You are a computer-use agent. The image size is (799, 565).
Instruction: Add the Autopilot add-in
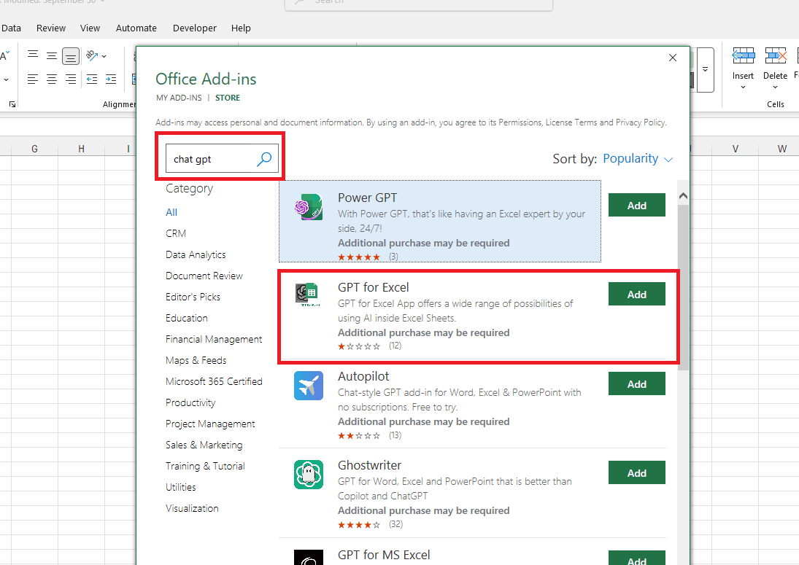pyautogui.click(x=636, y=383)
